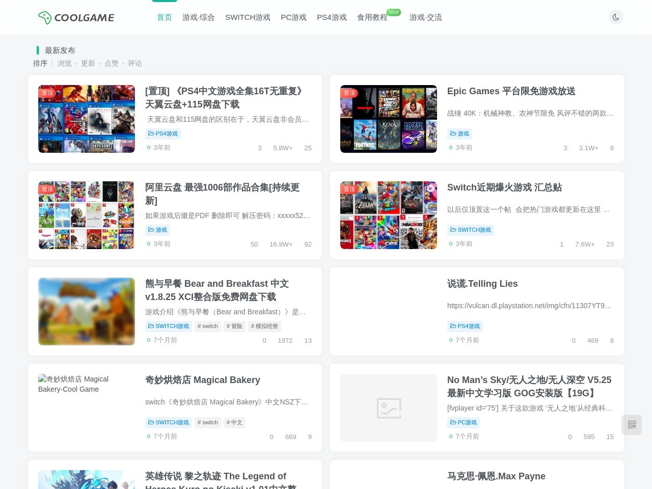652x489 pixels.
Task: Click the 7.6W+ view count
Action: tap(585, 244)
